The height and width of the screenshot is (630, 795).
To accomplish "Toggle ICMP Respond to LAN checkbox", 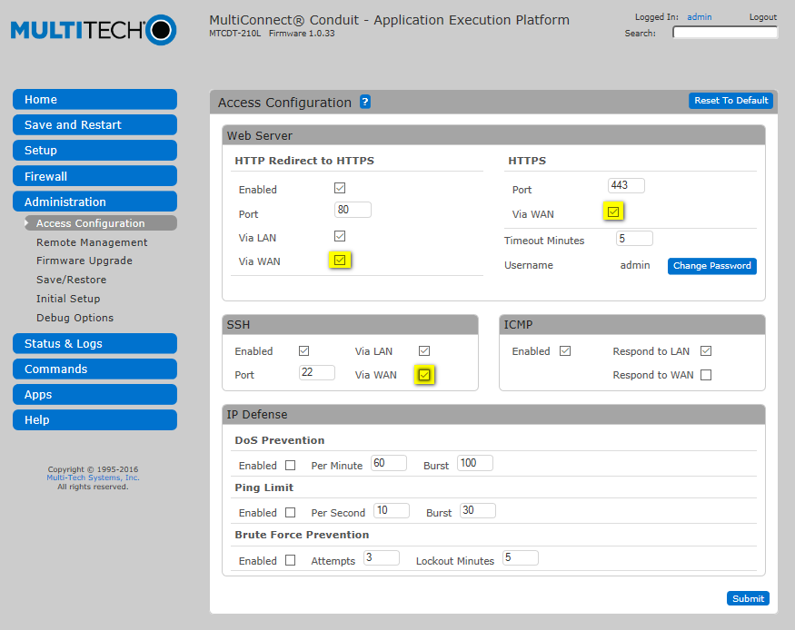I will tap(706, 351).
